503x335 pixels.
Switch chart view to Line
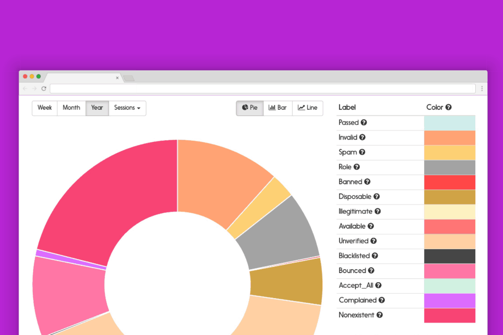point(308,108)
